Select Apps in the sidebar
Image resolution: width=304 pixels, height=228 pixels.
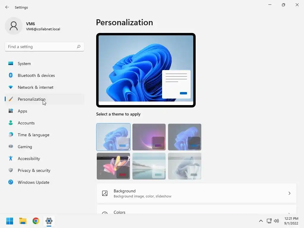pyautogui.click(x=45, y=111)
